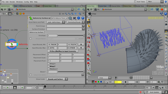
Task: Adjust the Envelope slider
Action: tap(71, 36)
